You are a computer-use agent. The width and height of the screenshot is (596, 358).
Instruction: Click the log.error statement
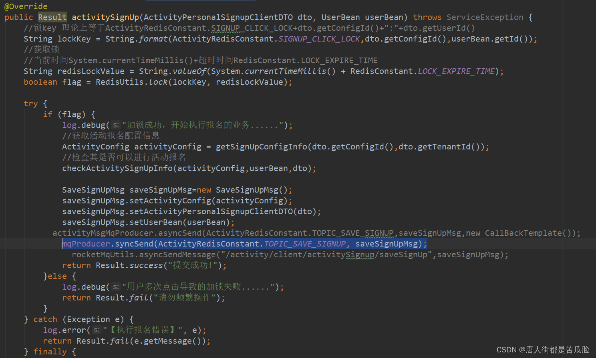125,330
